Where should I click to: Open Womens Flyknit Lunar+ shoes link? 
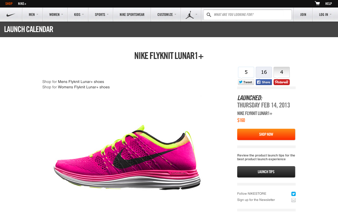click(84, 87)
